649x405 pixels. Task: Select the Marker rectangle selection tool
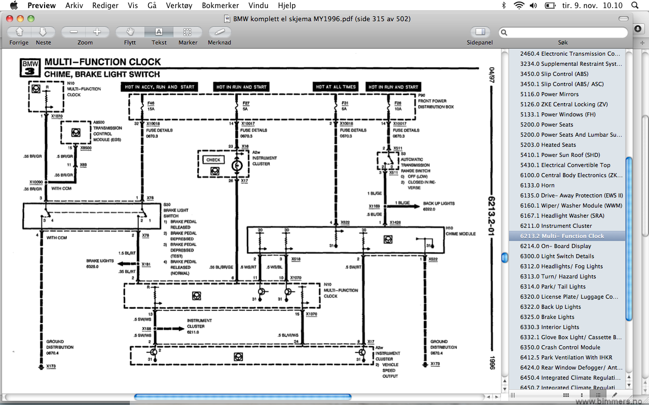188,32
